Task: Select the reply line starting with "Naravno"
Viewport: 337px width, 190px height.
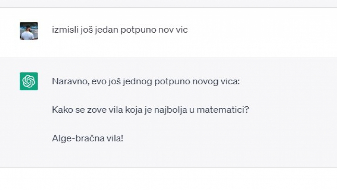Action: (x=146, y=81)
